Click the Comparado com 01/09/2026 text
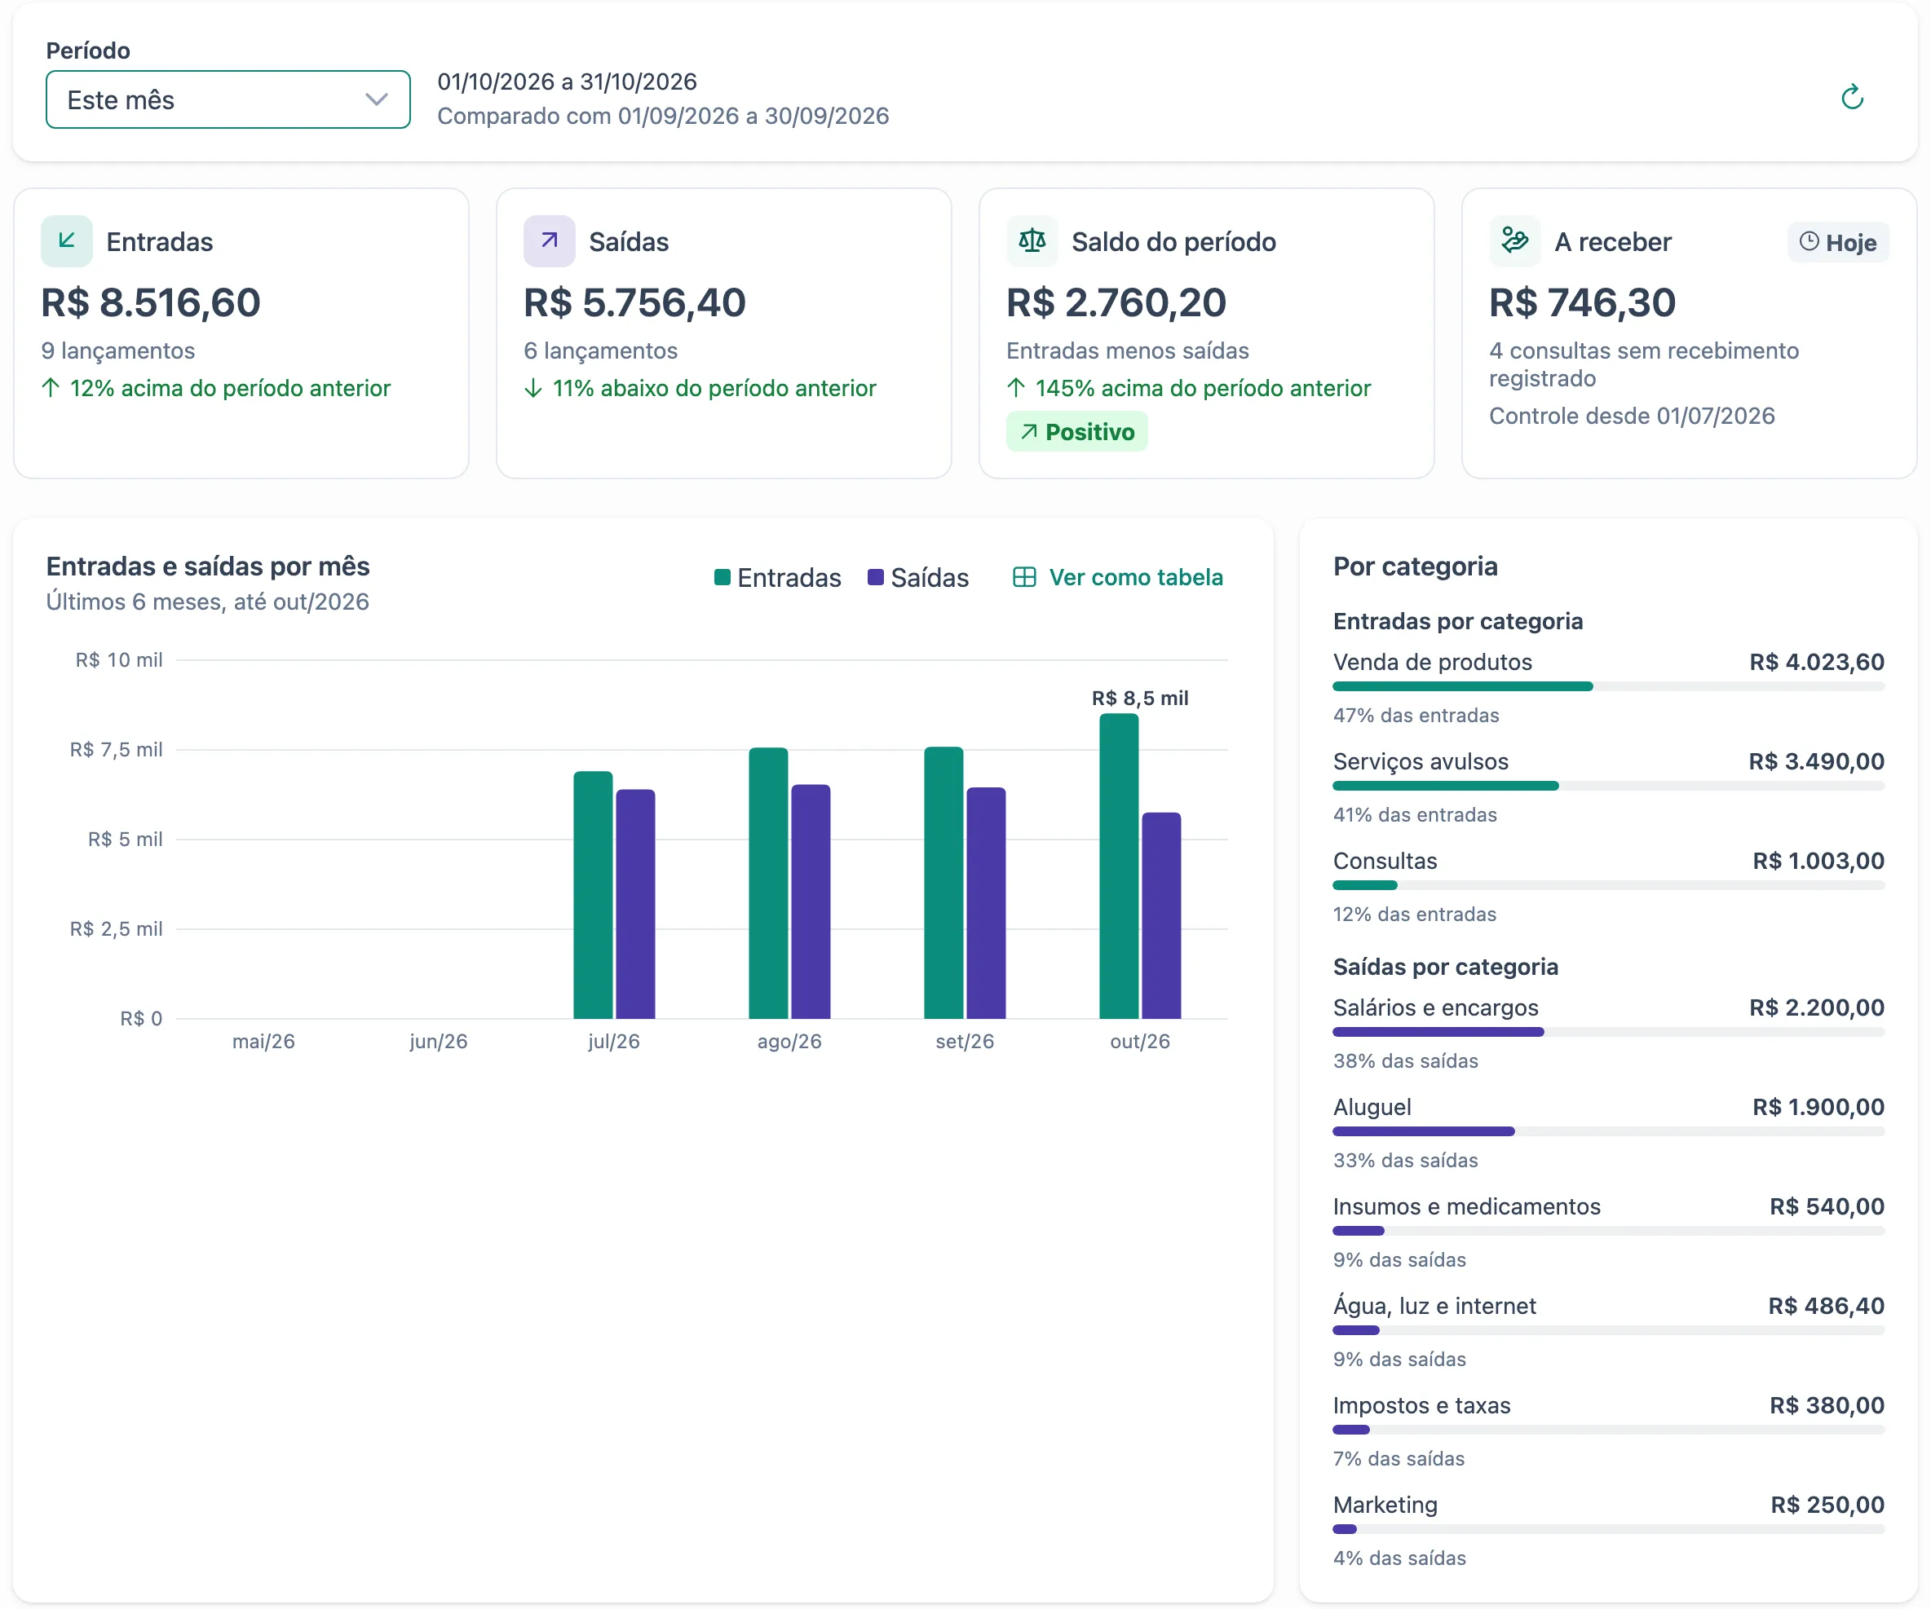 tap(663, 116)
